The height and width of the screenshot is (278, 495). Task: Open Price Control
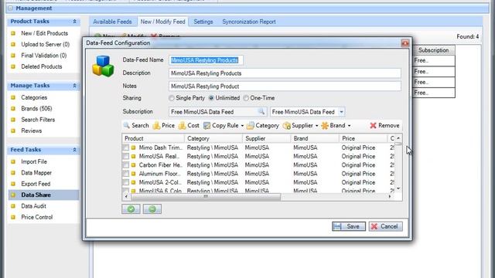36,217
